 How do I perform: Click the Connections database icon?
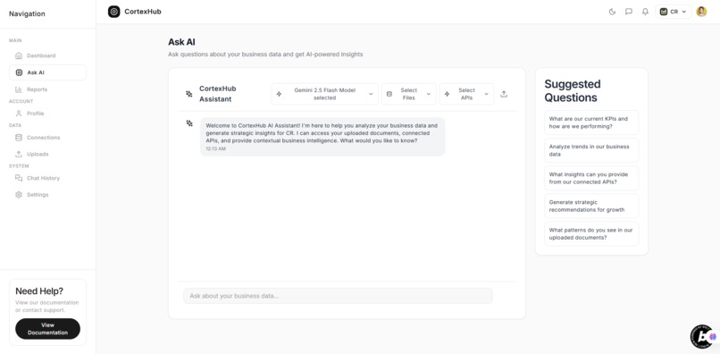[x=19, y=138]
